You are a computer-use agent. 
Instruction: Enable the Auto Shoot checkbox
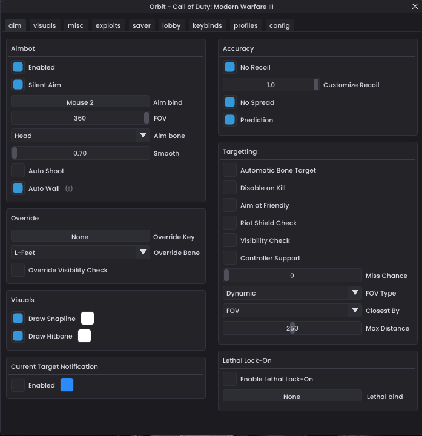18,170
